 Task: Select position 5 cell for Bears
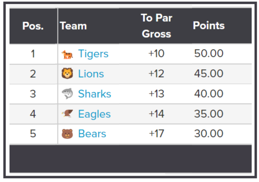pos(33,134)
